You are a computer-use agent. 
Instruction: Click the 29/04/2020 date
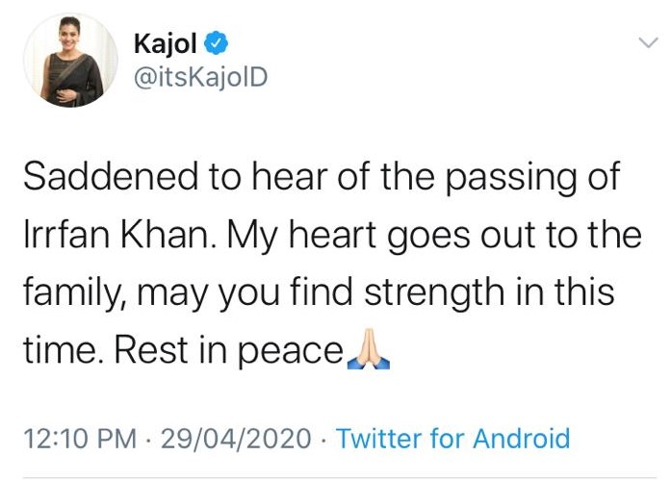click(236, 439)
